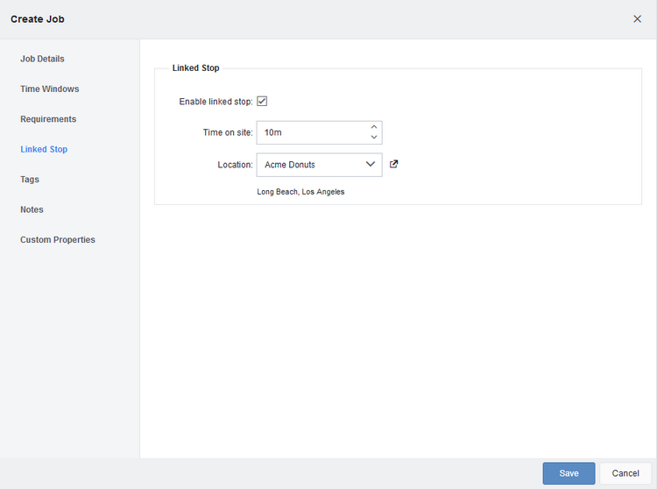Open the Custom Properties section
The width and height of the screenshot is (657, 489).
click(58, 240)
